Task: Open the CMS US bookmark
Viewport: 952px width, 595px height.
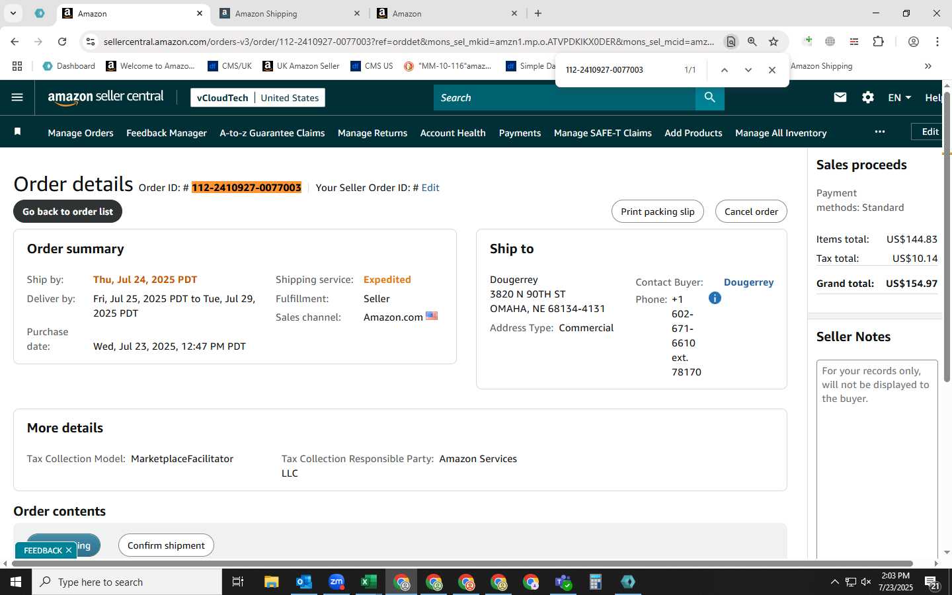Action: point(372,65)
